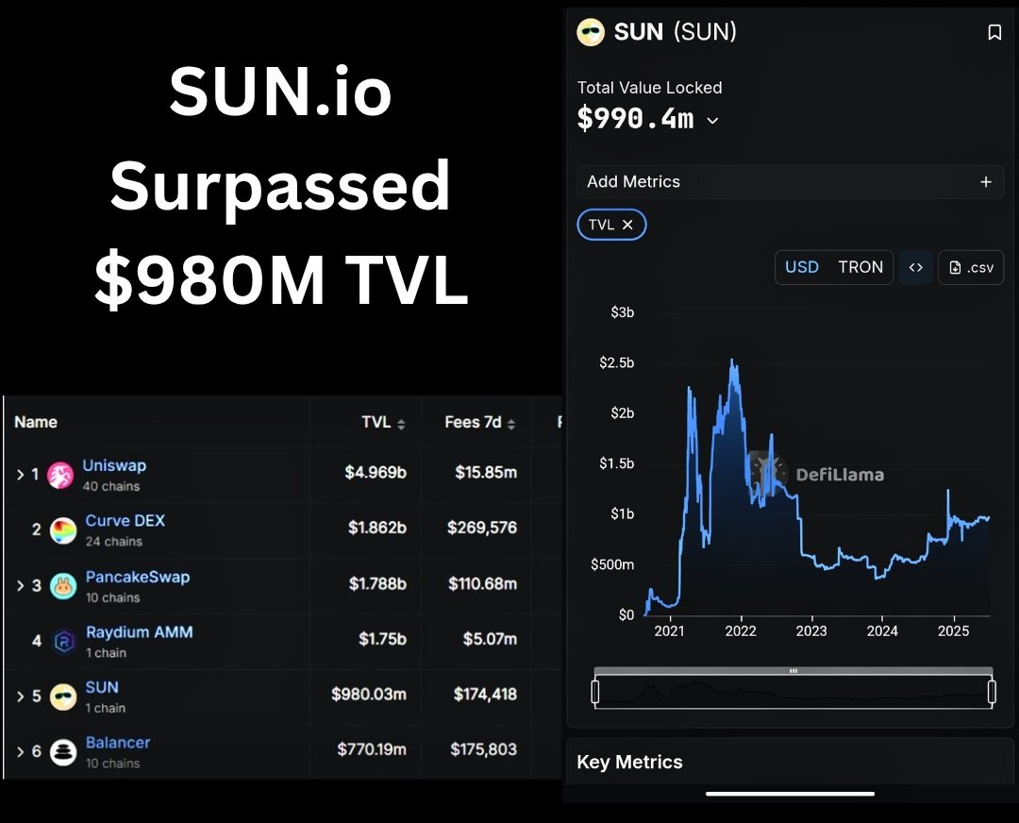Click the Key Metrics section heading
This screenshot has width=1019, height=823.
629,762
